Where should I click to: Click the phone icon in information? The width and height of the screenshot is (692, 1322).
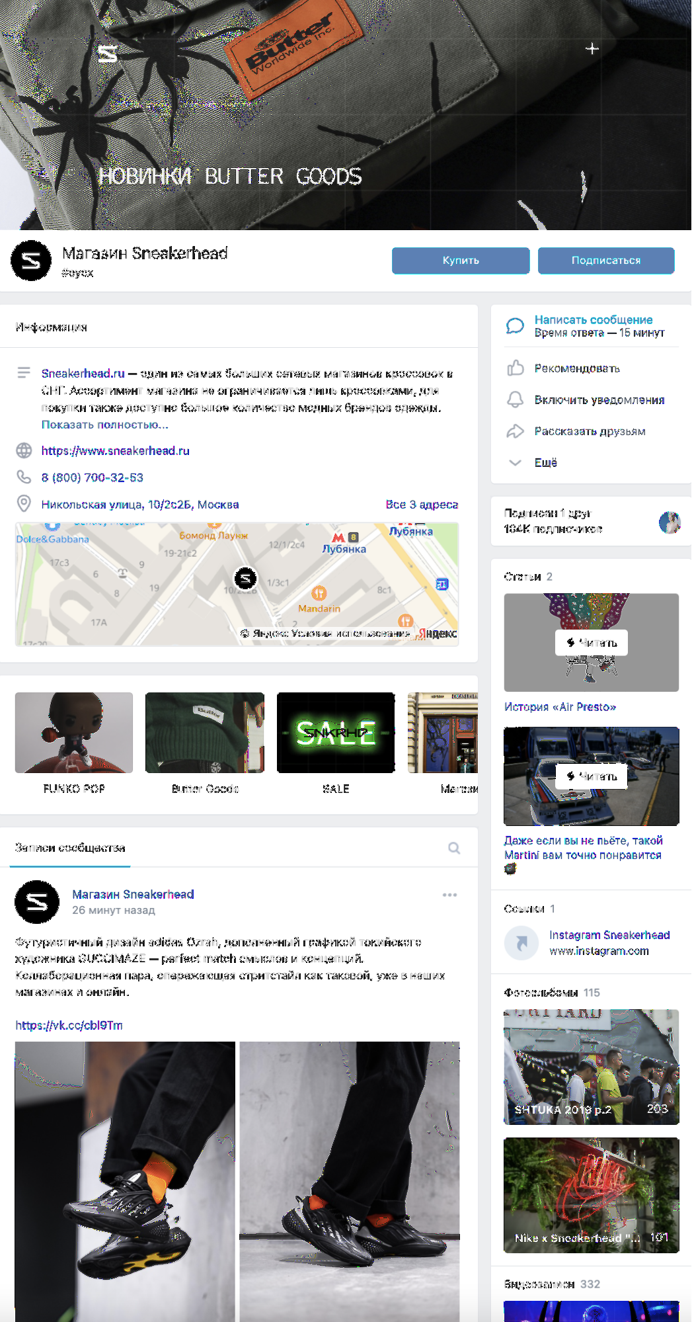point(24,477)
